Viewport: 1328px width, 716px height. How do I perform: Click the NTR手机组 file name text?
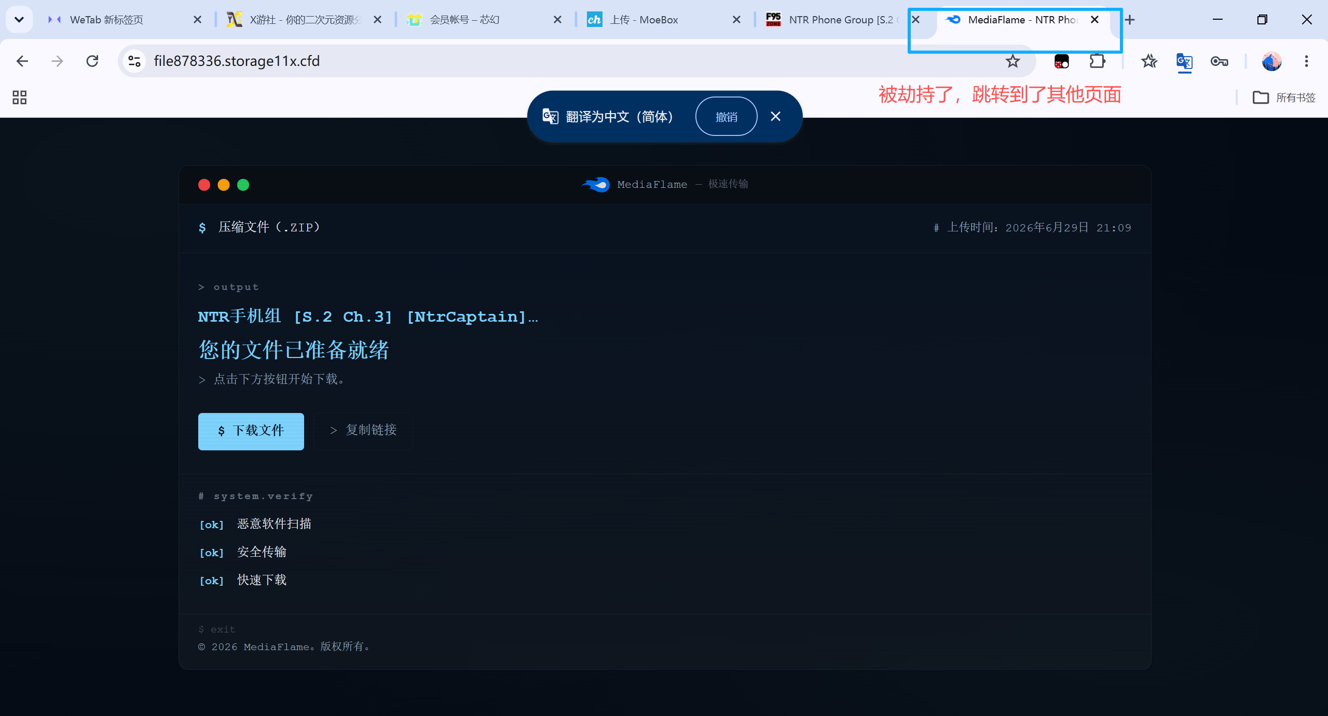click(368, 316)
